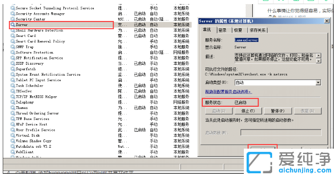Image resolution: width=335 pixels, height=176 pixels.
Task: Click gear icon for Software Protection
Action: pyautogui.click(x=13, y=52)
